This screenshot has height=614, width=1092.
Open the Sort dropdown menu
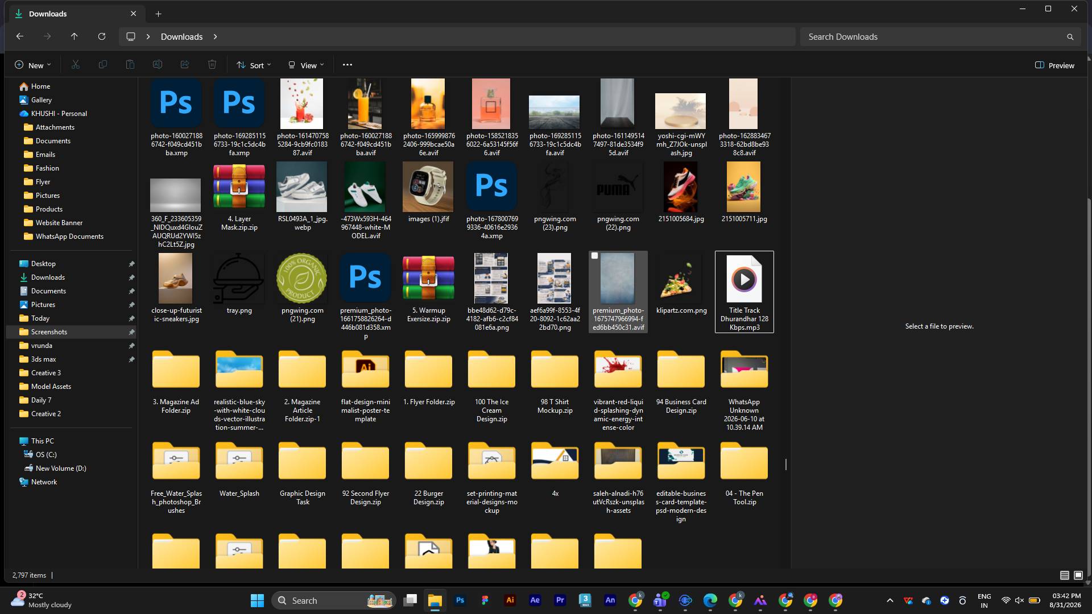(254, 65)
